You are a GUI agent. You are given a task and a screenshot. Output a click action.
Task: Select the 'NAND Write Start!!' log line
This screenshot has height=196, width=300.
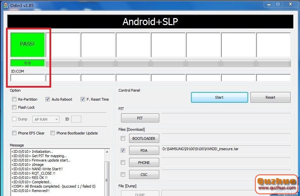click(37, 169)
